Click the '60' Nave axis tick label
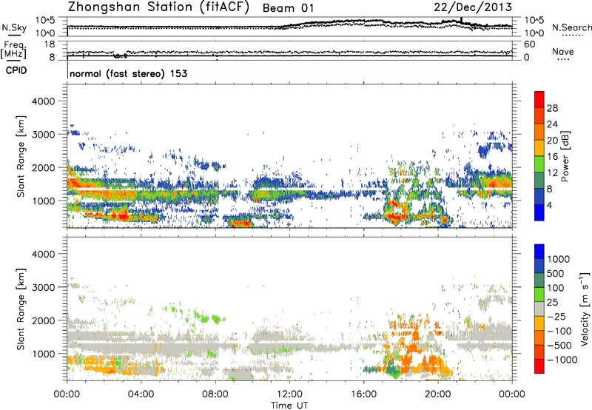The width and height of the screenshot is (592, 410). 529,44
